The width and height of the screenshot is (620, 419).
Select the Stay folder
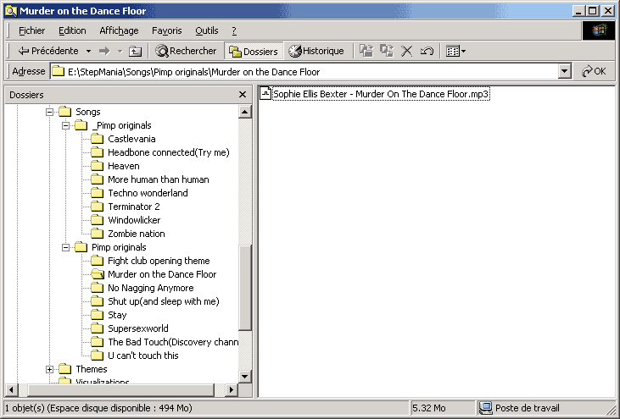[117, 315]
